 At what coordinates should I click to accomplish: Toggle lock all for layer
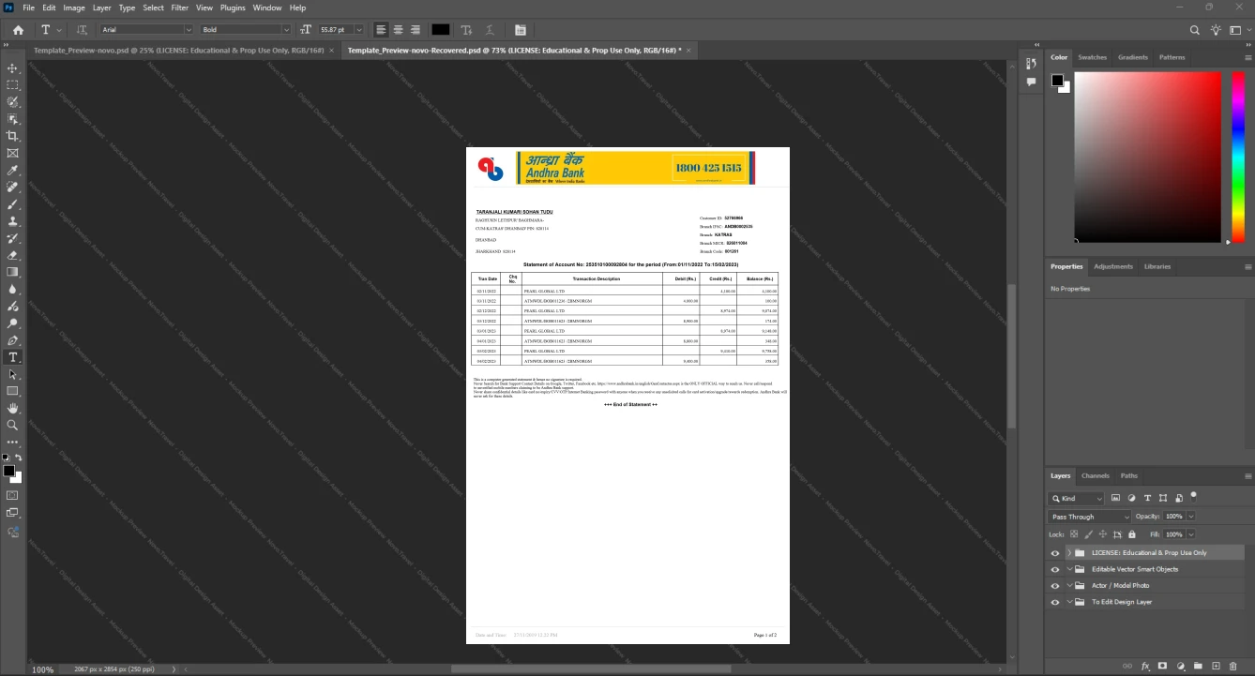[x=1130, y=533]
